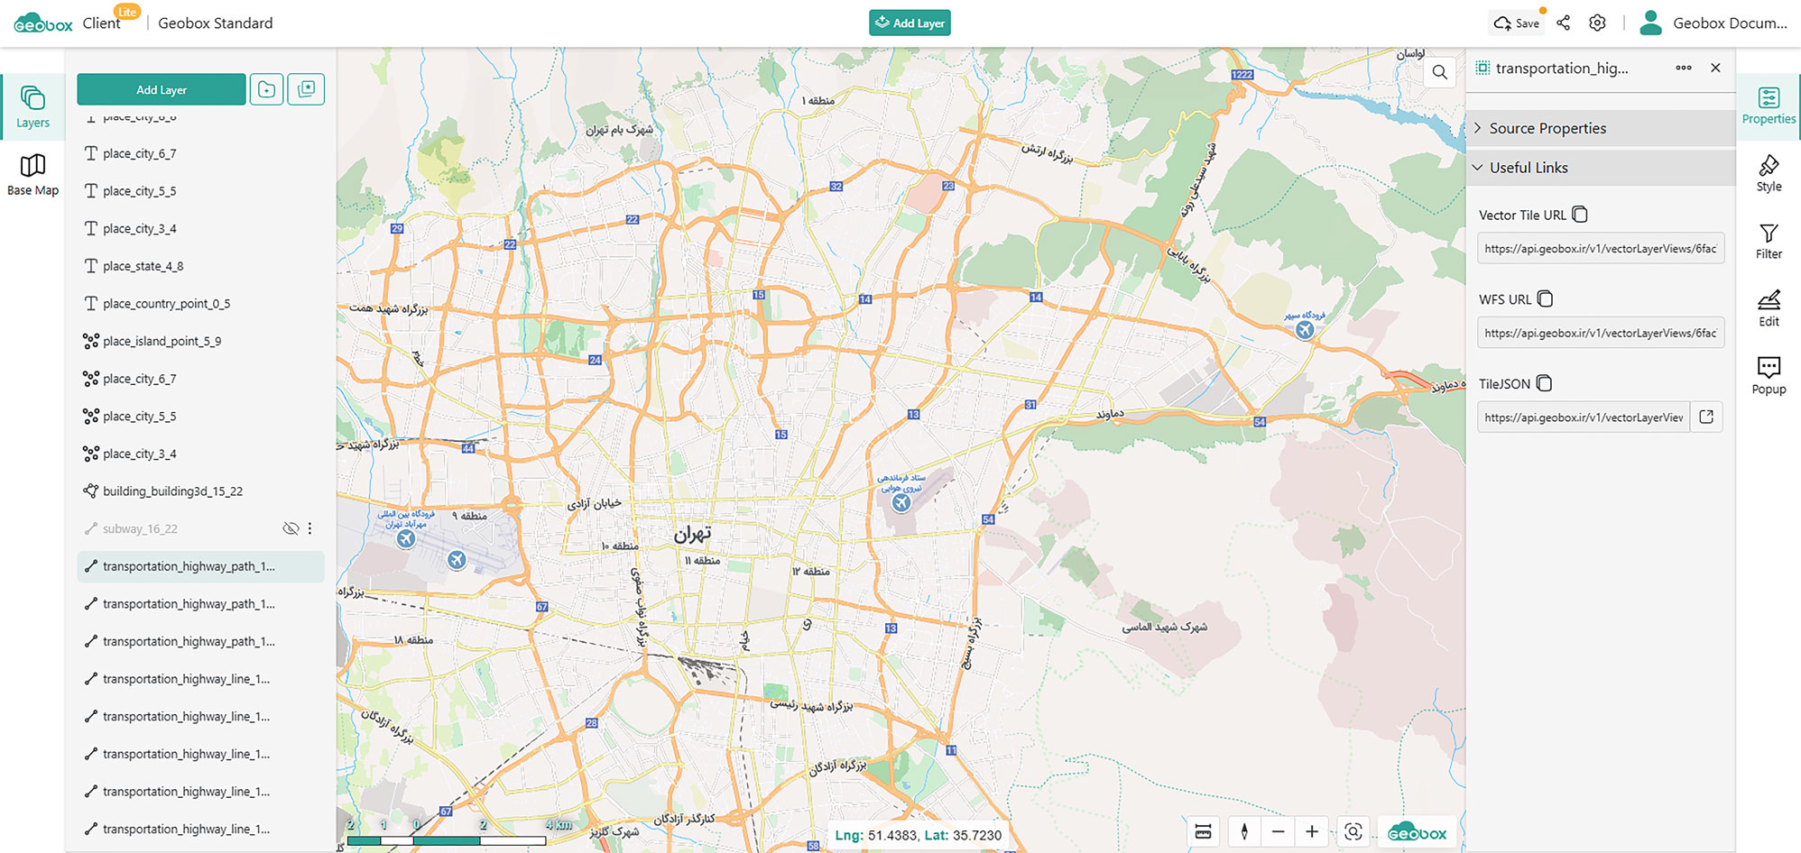Click the WFS URL input field
The width and height of the screenshot is (1801, 853).
1600,333
